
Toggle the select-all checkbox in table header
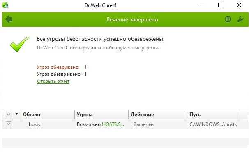coord(8,114)
